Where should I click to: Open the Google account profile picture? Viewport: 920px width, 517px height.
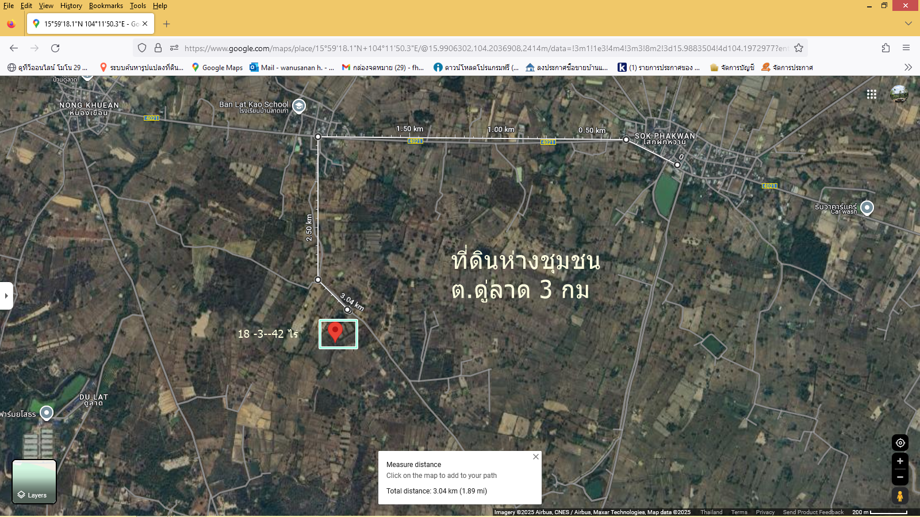(x=899, y=94)
